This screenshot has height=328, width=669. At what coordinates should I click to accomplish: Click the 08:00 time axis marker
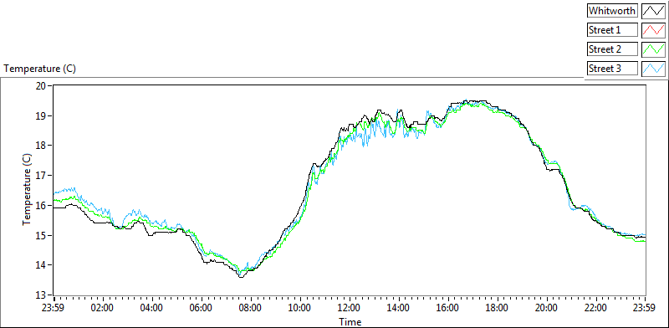pyautogui.click(x=251, y=307)
